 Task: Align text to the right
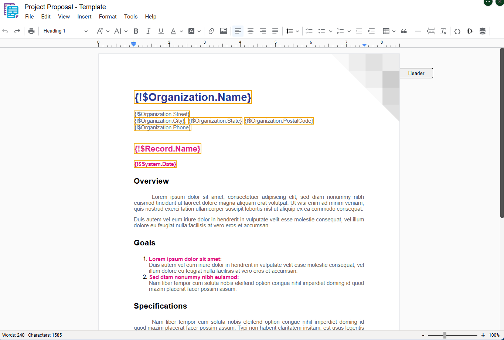[x=263, y=31]
